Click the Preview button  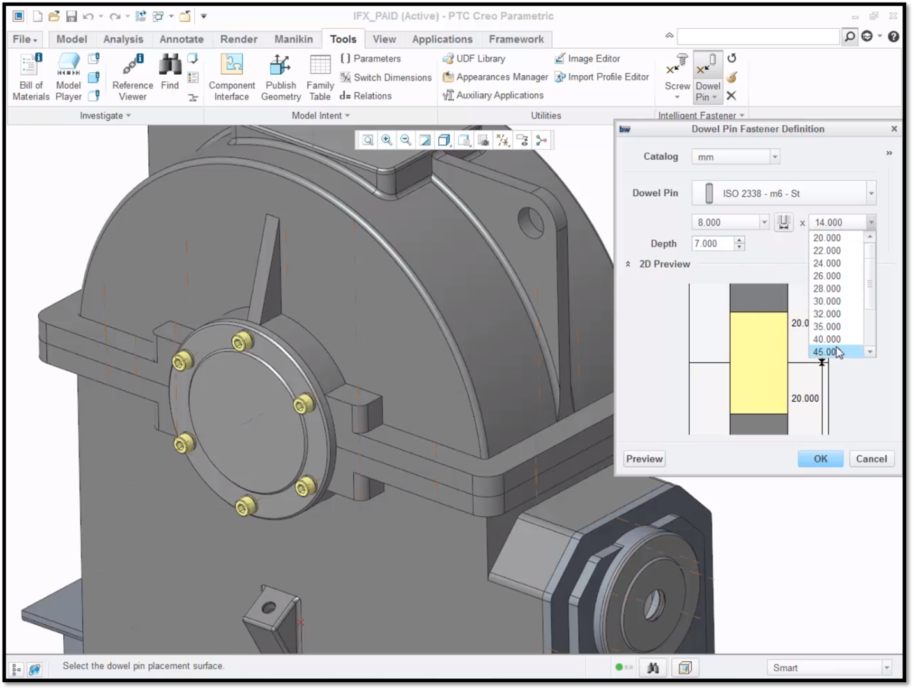[x=644, y=459]
